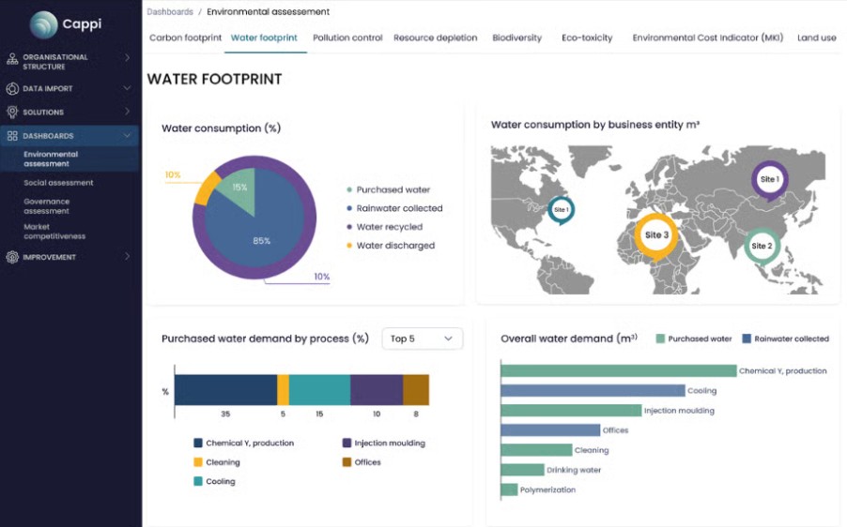The image size is (847, 527).
Task: Toggle Purchased water legend in Overall demand
Action: pos(693,339)
